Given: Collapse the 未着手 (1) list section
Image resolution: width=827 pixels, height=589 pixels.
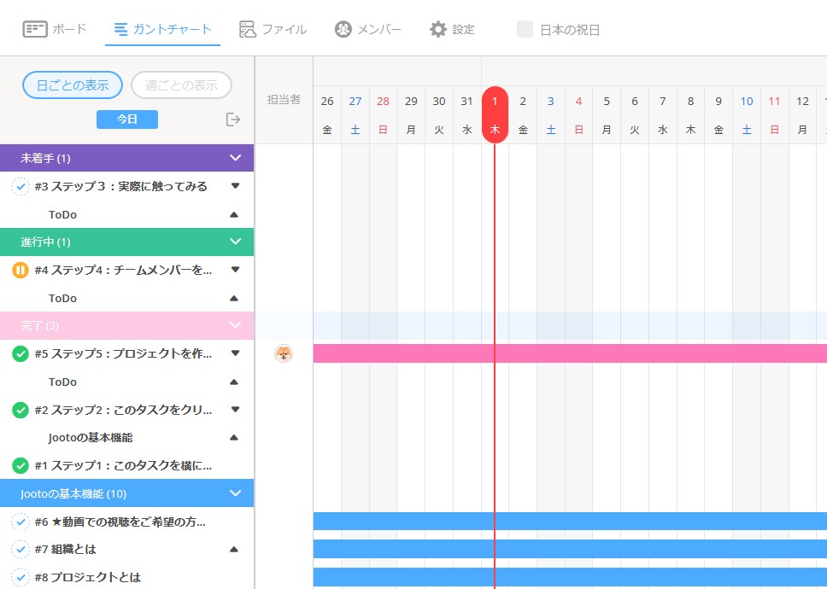Looking at the screenshot, I should (236, 158).
